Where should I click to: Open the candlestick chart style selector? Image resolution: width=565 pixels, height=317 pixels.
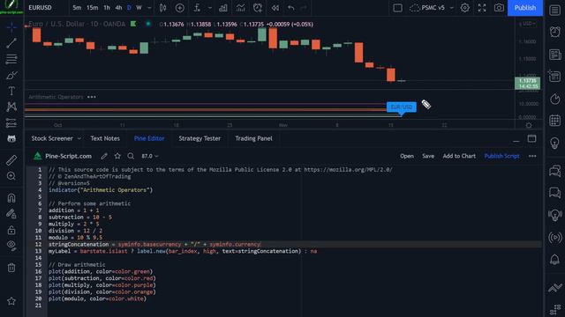(x=162, y=8)
